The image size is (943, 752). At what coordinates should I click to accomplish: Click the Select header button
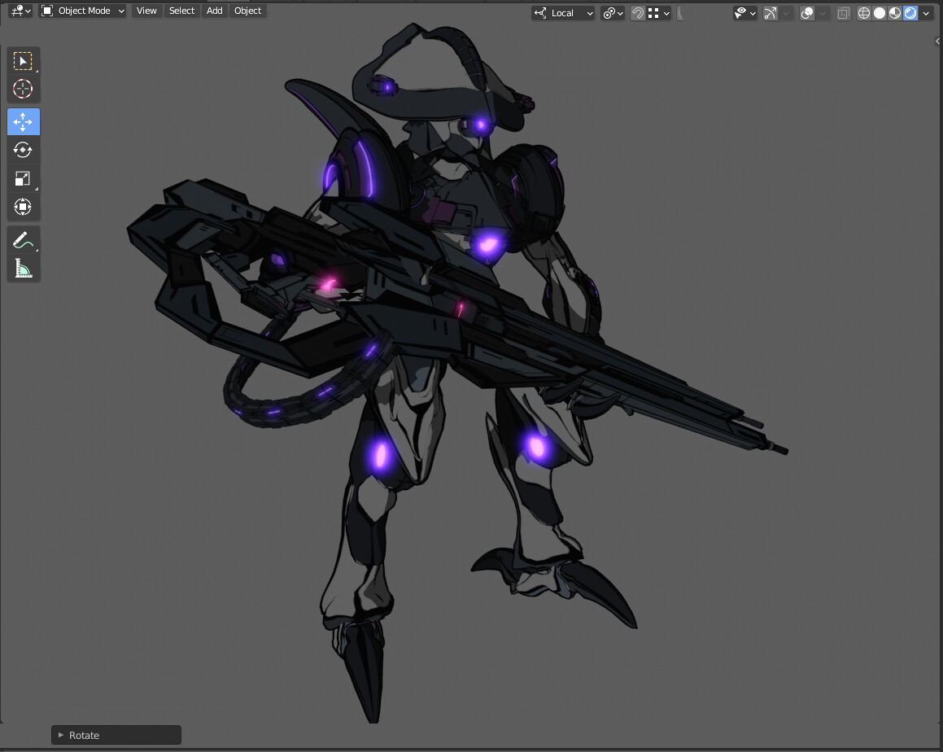(181, 11)
